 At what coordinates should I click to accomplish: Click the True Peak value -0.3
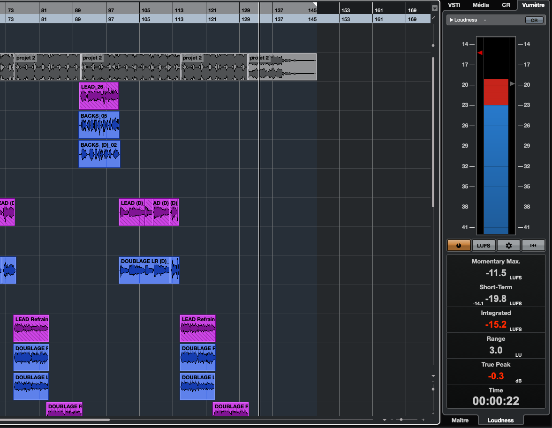(x=496, y=376)
